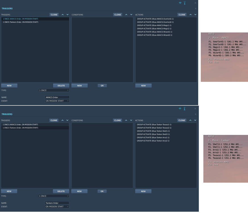Viewport: 248px width, 213px height.
Task: Click the signal strength icon above the Triggers panel
Action: pyautogui.click(x=180, y=3)
